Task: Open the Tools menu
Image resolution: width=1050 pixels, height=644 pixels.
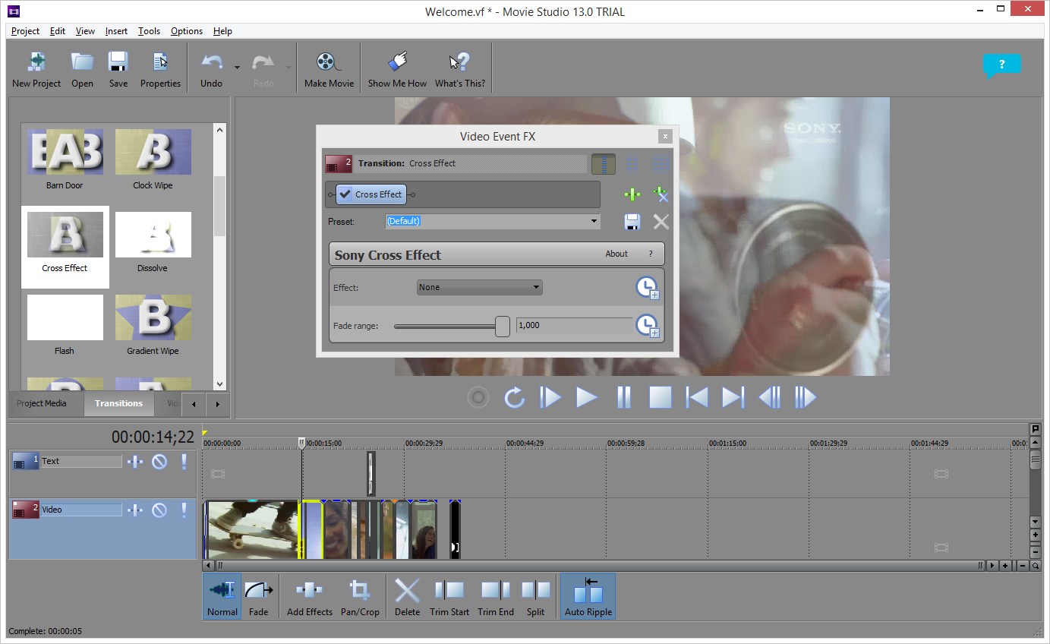Action: tap(149, 31)
